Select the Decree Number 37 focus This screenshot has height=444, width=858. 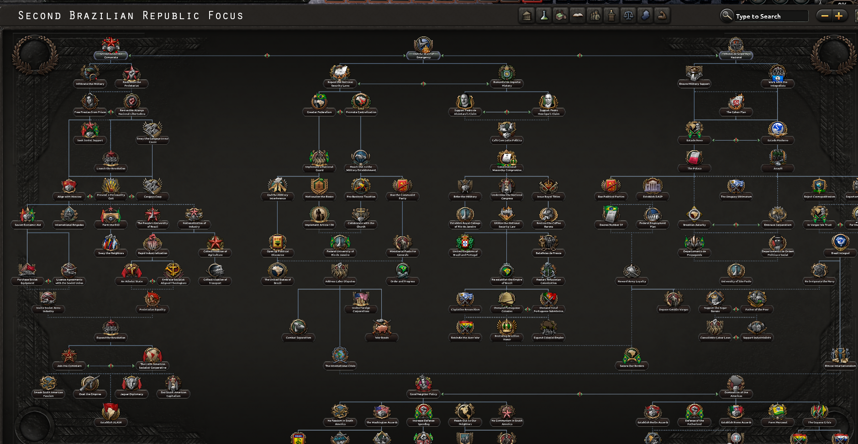click(611, 218)
